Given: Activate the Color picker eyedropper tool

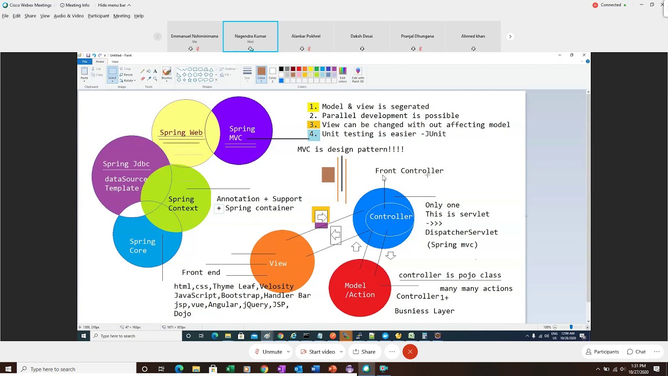Looking at the screenshot, I should [x=149, y=78].
